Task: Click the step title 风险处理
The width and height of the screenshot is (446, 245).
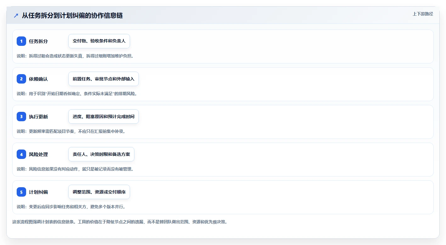Action: (x=38, y=155)
